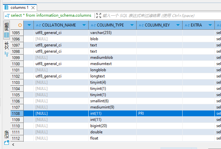The width and height of the screenshot is (221, 149).
Task: Click the A-Z type icon on COLLATION_NAME header
Action: [38, 25]
